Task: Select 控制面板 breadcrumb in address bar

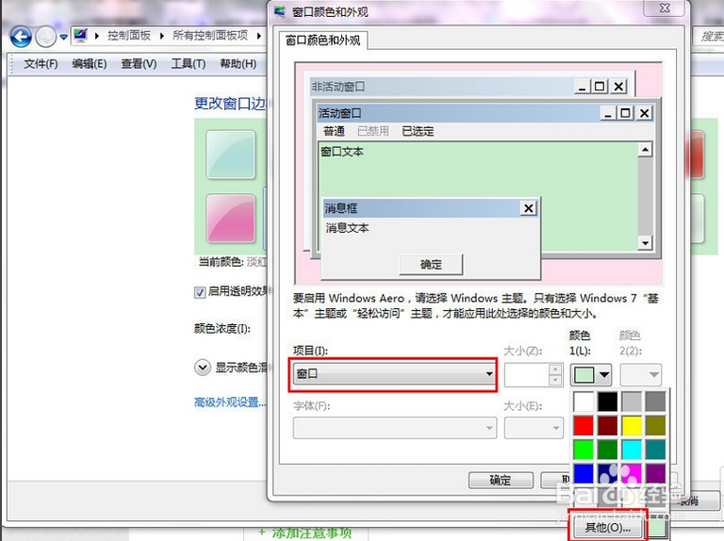Action: (x=129, y=36)
